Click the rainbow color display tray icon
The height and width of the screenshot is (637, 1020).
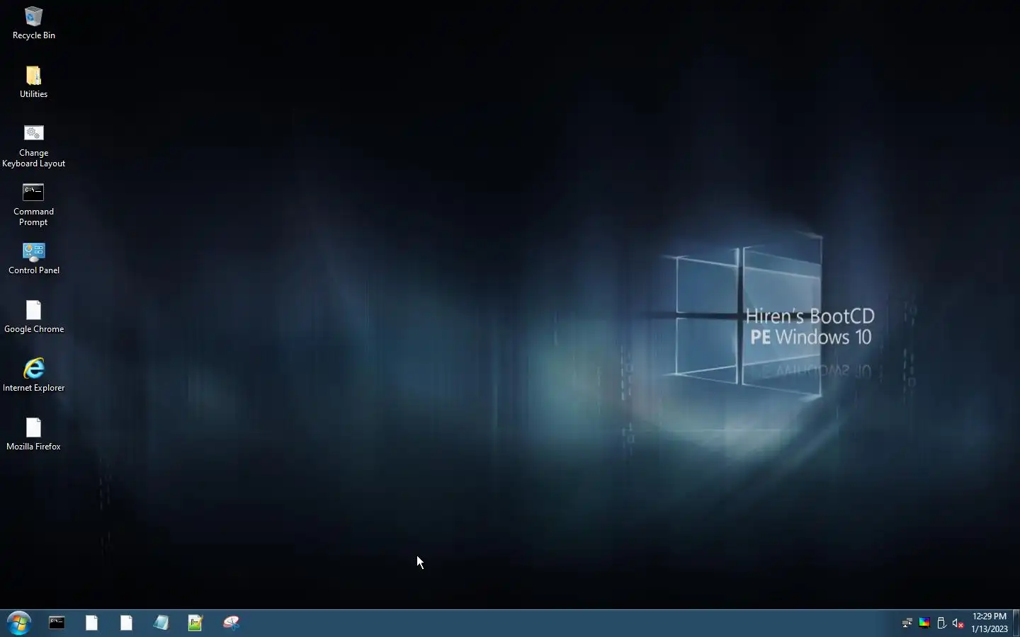(924, 624)
